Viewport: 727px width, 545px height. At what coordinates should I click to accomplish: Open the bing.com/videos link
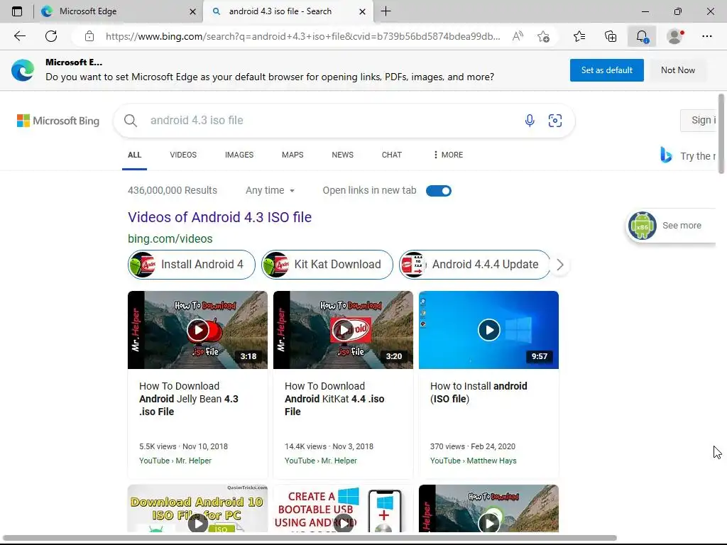[170, 238]
